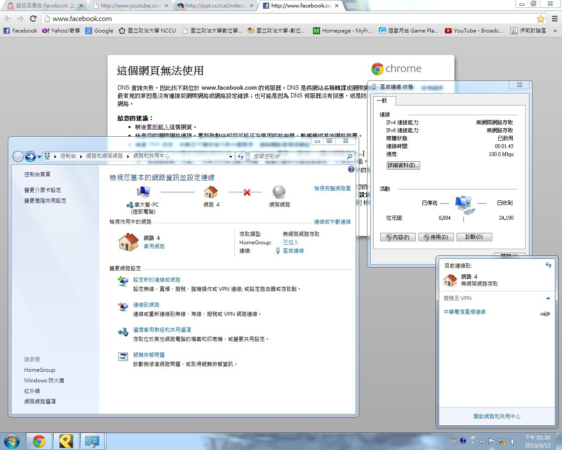Show more bookmarks with the » overflow chevron
562x450 pixels.
(555, 31)
